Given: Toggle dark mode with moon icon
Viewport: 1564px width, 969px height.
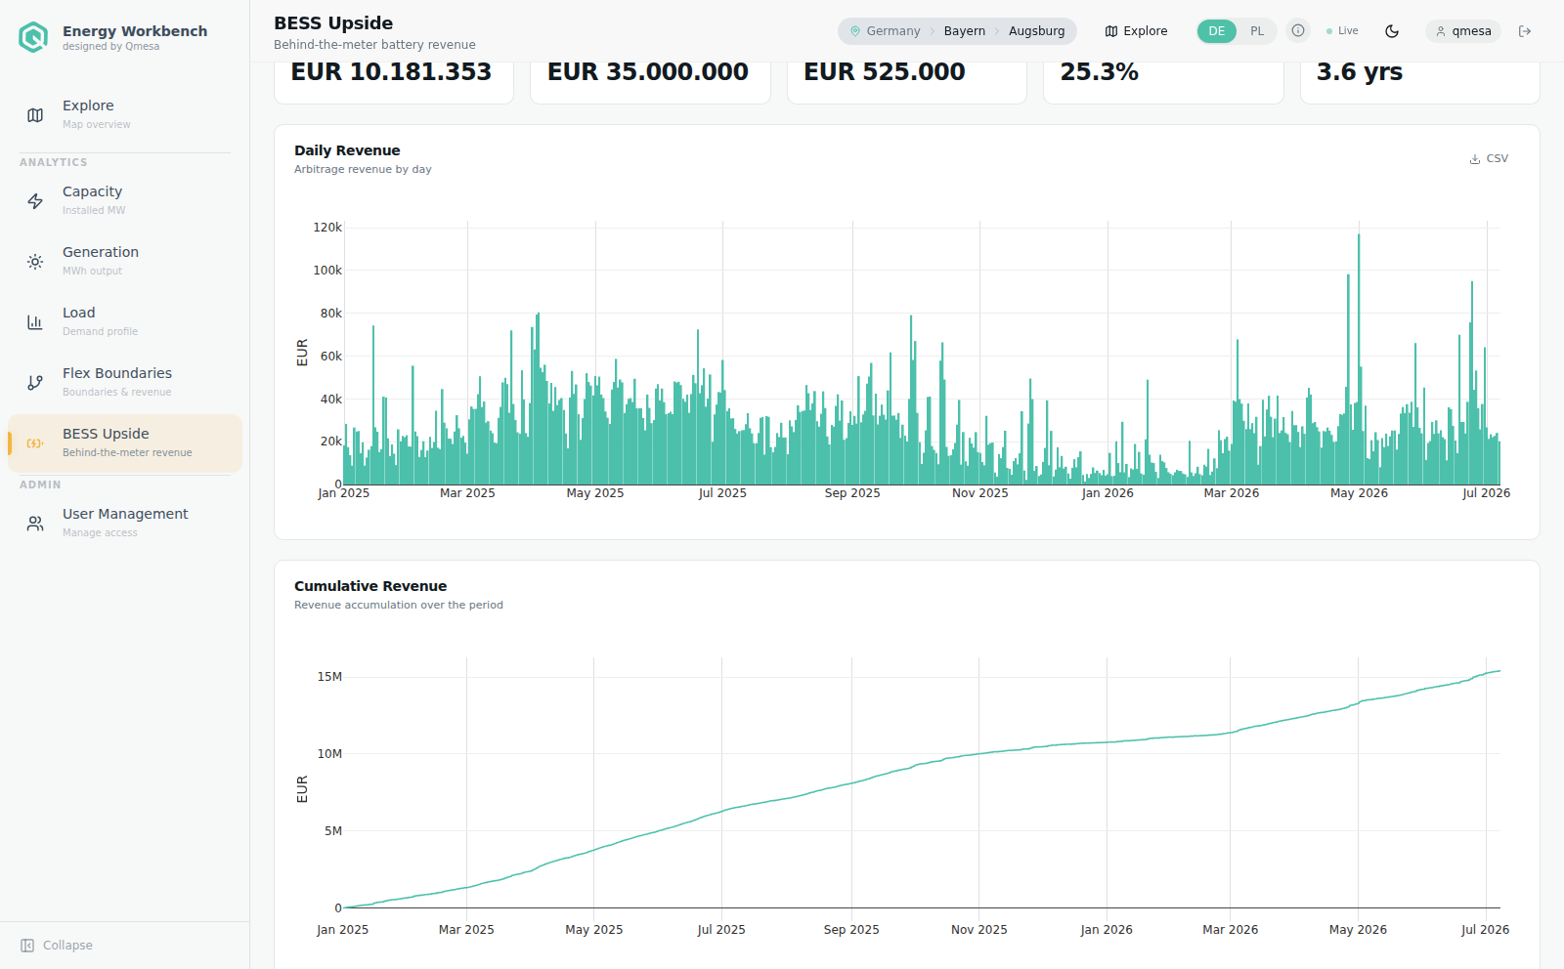Looking at the screenshot, I should (1392, 31).
